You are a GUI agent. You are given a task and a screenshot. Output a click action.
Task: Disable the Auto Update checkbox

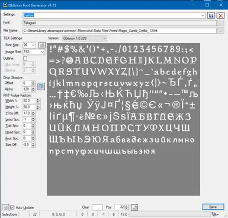tap(12, 207)
